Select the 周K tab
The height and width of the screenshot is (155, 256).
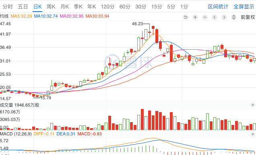51,7
